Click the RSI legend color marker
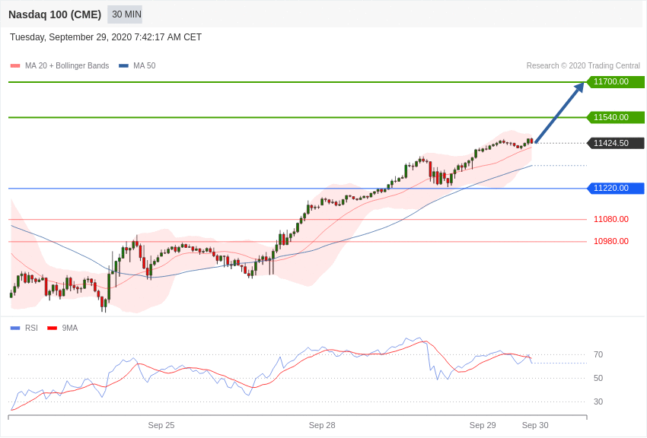Screen dimensions: 647x438 15,328
